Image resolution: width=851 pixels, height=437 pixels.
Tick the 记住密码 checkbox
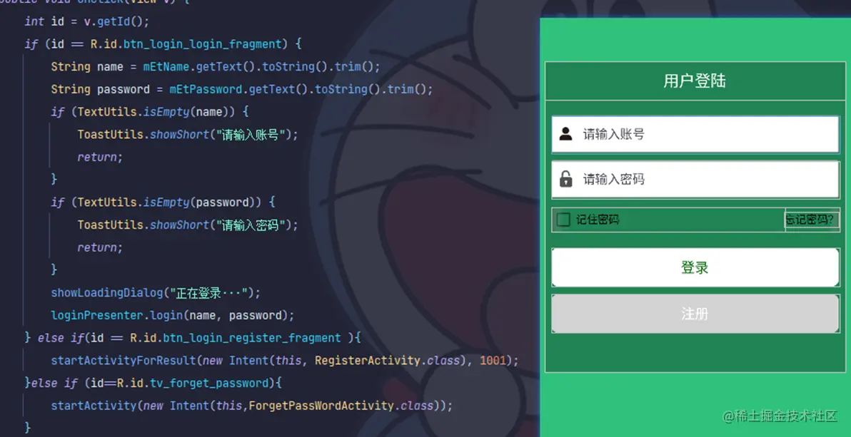(563, 220)
